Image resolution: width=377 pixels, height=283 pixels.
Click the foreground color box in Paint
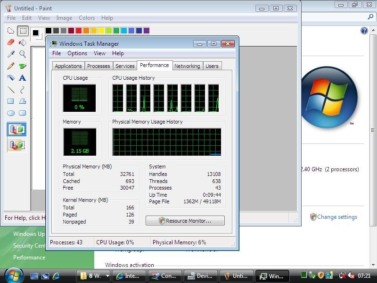(36, 33)
